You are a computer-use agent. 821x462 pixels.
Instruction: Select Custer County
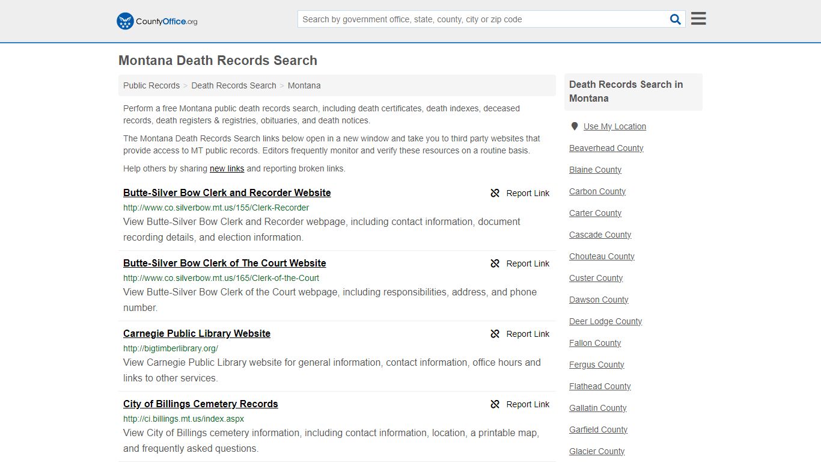click(596, 278)
